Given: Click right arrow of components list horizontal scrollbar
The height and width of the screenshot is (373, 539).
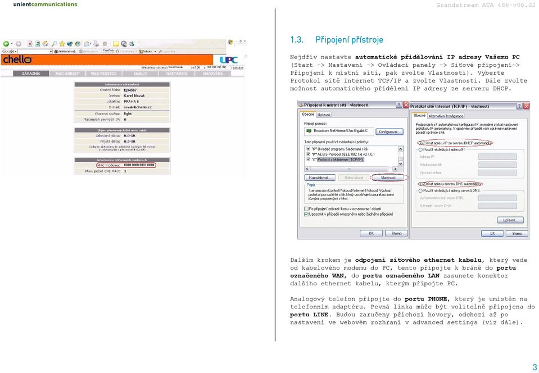Looking at the screenshot, I should pos(395,169).
